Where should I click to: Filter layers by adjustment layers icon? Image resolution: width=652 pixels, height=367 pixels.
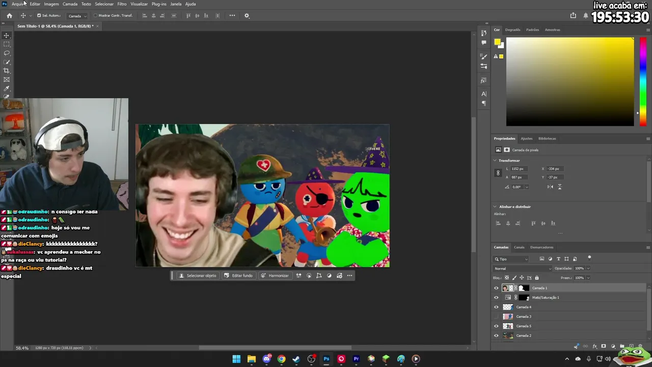[550, 259]
